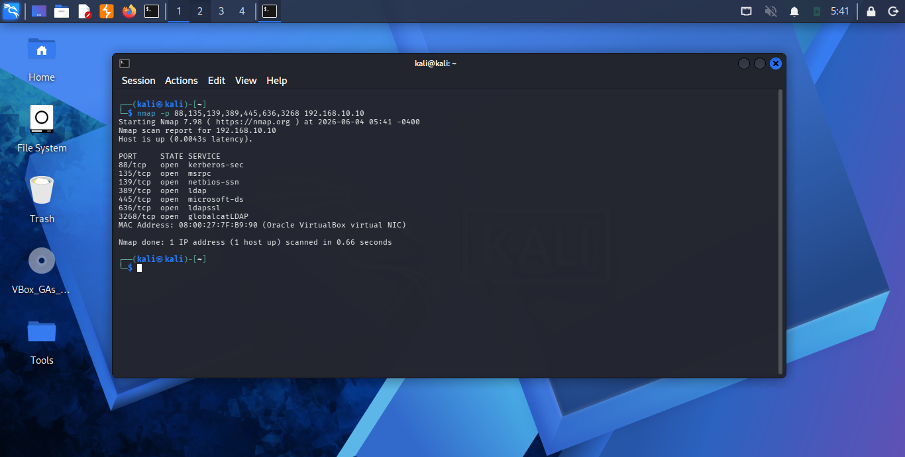This screenshot has width=905, height=457.
Task: Click the 445/tcp microsoft-ds row
Action: [181, 199]
